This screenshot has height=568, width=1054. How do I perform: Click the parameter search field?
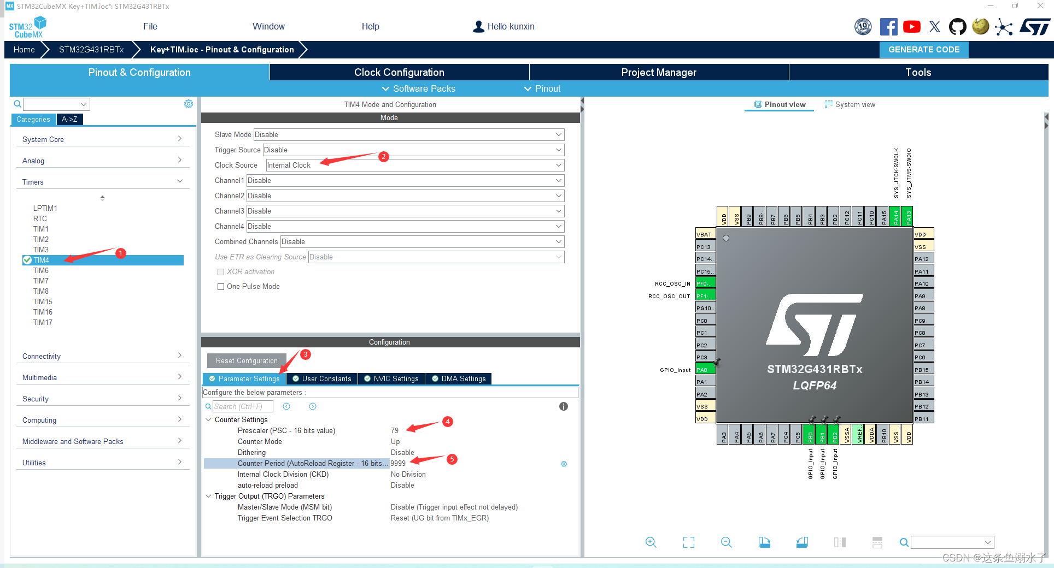pos(243,406)
